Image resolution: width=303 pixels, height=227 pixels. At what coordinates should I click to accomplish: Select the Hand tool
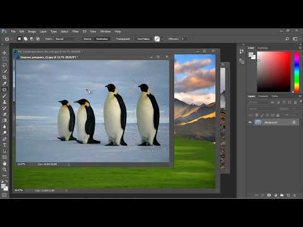click(4, 163)
